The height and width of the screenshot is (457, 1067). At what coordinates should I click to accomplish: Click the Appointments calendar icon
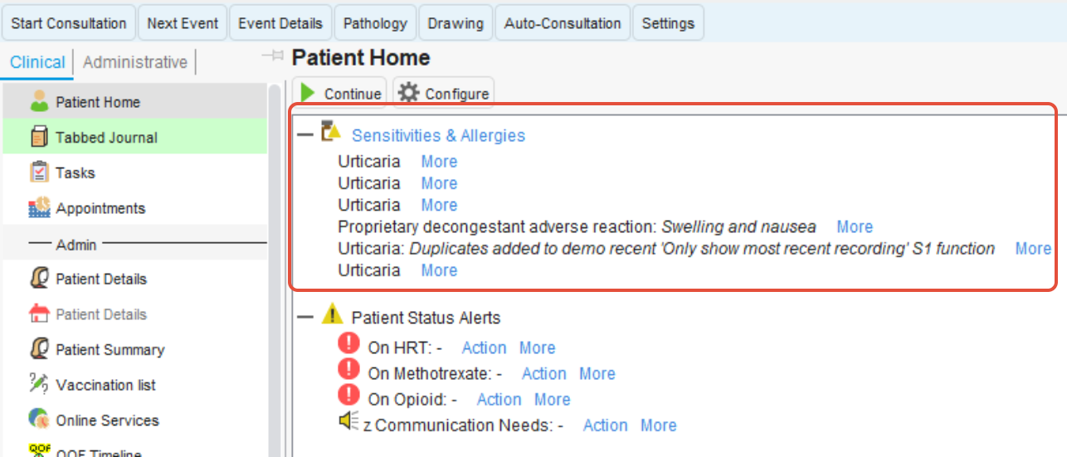pos(39,208)
